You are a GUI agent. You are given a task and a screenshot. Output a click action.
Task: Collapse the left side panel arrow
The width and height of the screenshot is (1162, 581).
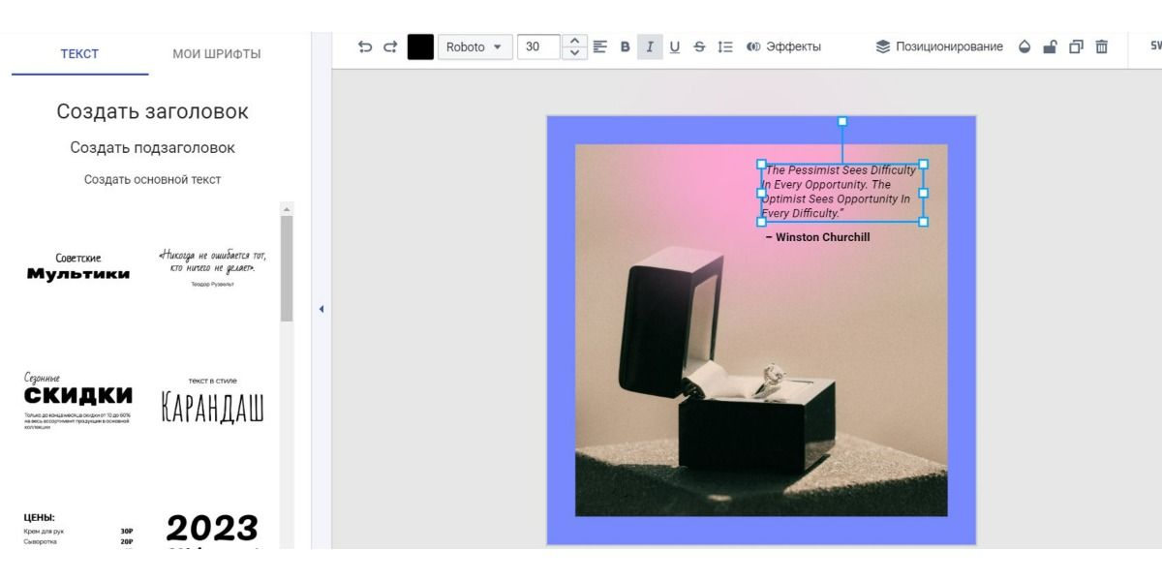click(x=321, y=309)
